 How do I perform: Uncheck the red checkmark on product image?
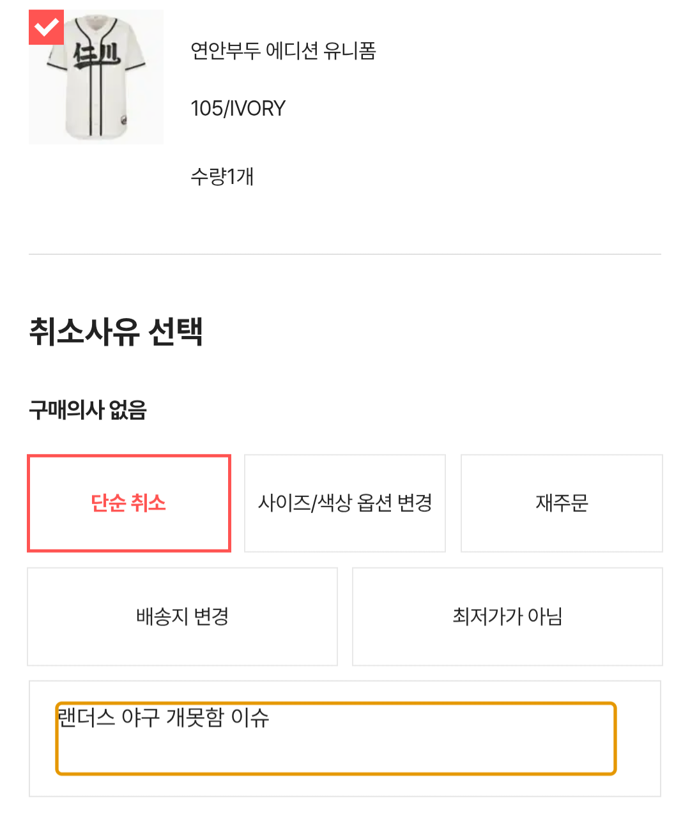click(46, 27)
